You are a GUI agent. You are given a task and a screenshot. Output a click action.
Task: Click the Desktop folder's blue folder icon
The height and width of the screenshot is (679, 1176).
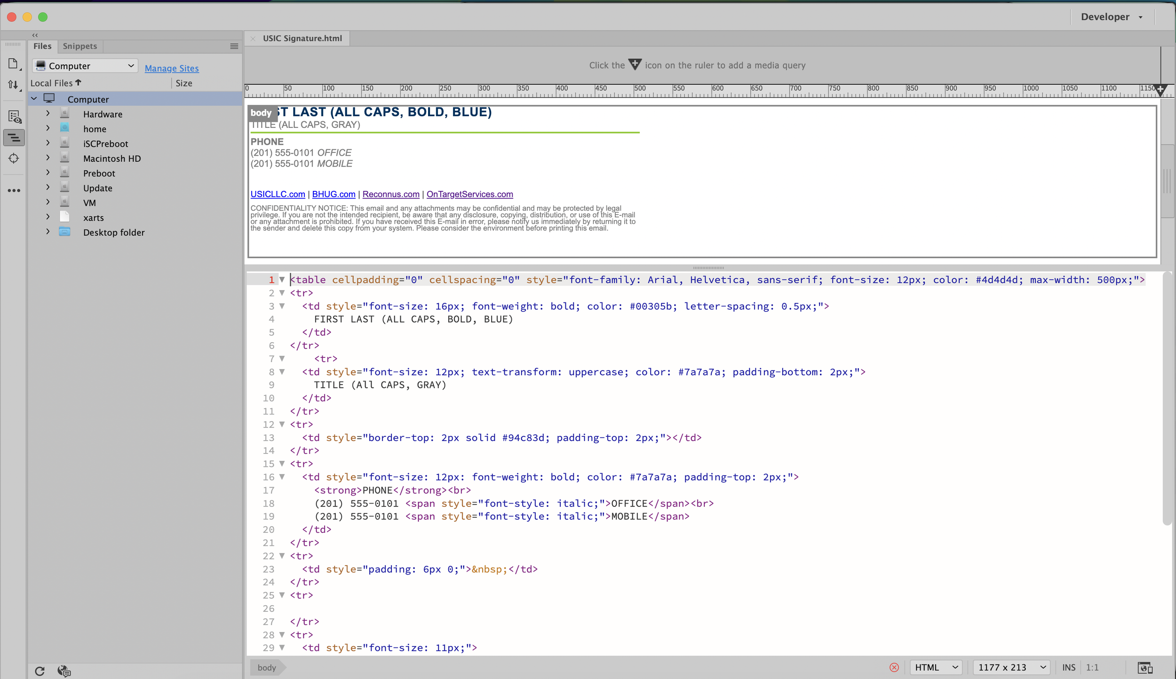[64, 232]
